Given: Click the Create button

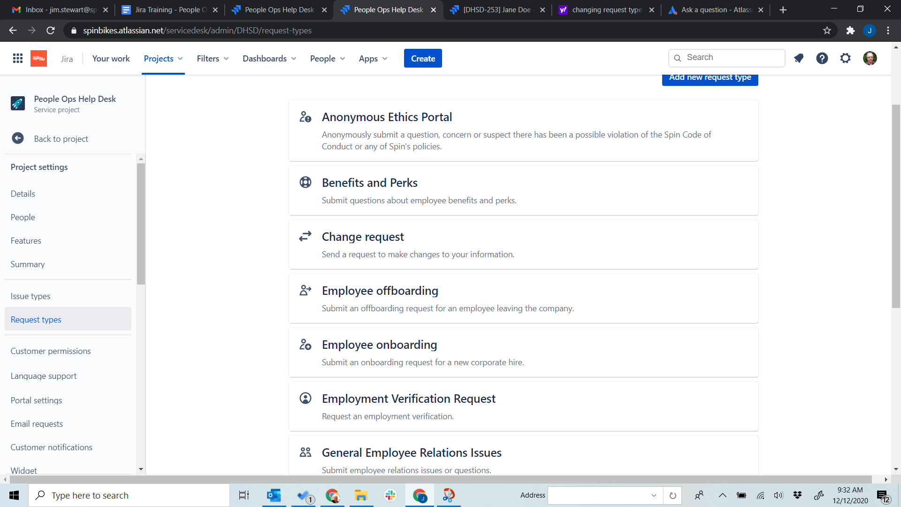Looking at the screenshot, I should pyautogui.click(x=422, y=58).
